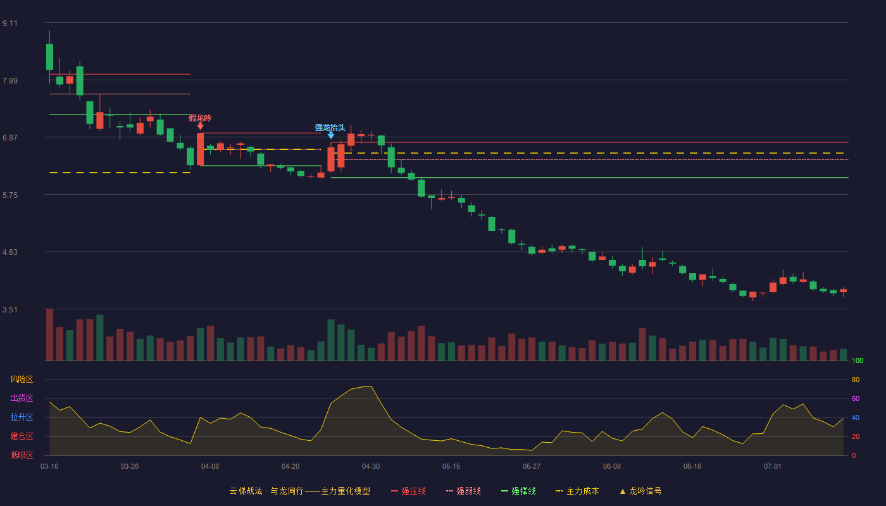Click the yellow triangle 龙吟信号 icon
Image resolution: width=886 pixels, height=506 pixels.
pos(623,491)
